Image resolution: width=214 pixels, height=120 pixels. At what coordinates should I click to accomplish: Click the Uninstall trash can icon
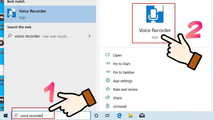(x=108, y=106)
